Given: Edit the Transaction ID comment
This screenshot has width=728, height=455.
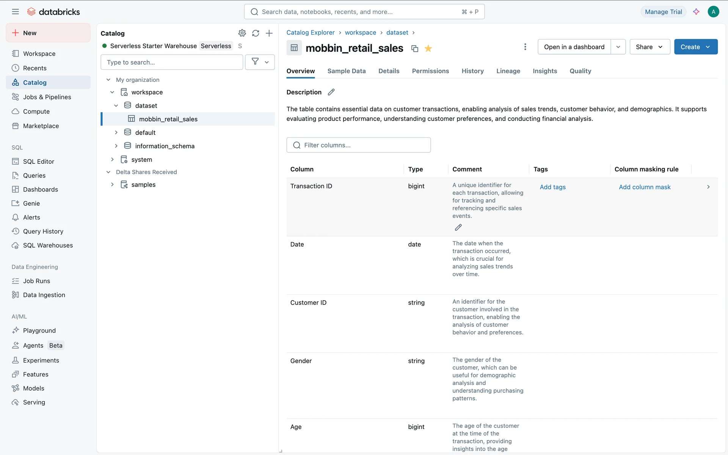Looking at the screenshot, I should click(458, 227).
